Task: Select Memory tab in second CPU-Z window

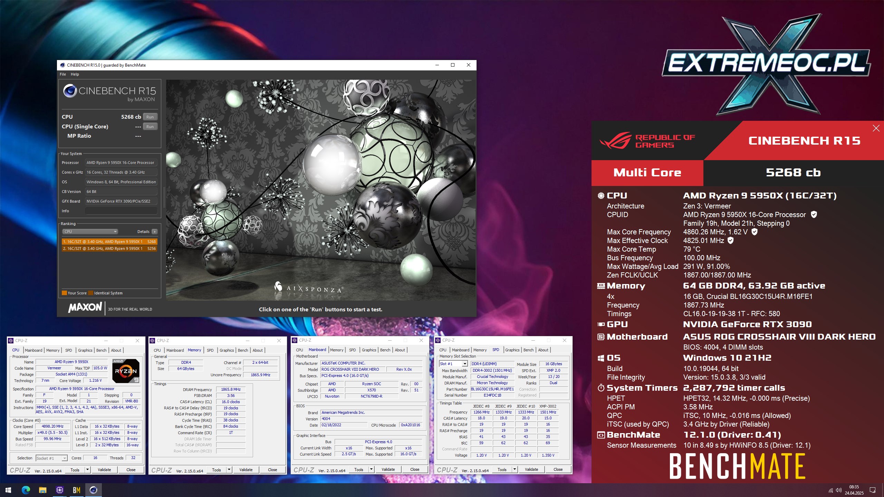Action: click(194, 350)
